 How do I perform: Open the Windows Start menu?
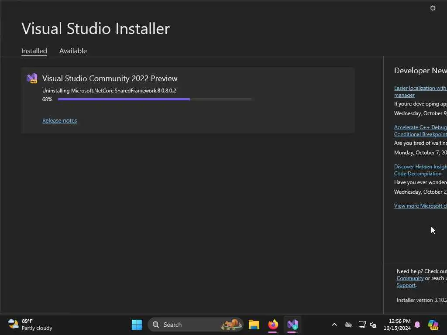coord(137,325)
